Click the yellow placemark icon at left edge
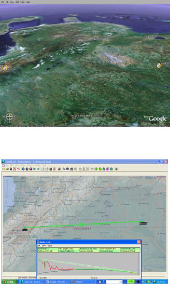The height and width of the screenshot is (284, 170). click(5, 68)
